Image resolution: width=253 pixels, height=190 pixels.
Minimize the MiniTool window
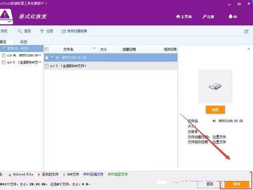(x=229, y=4)
